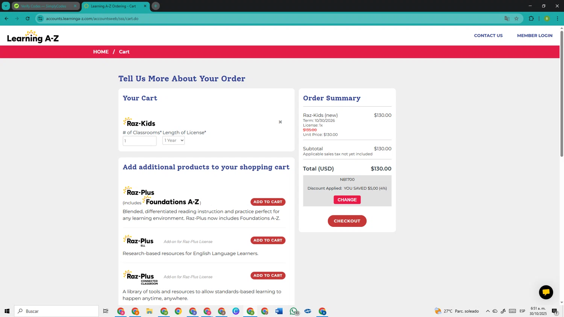This screenshot has width=564, height=317.
Task: Go to MEMBER LOGIN
Action: point(534,36)
